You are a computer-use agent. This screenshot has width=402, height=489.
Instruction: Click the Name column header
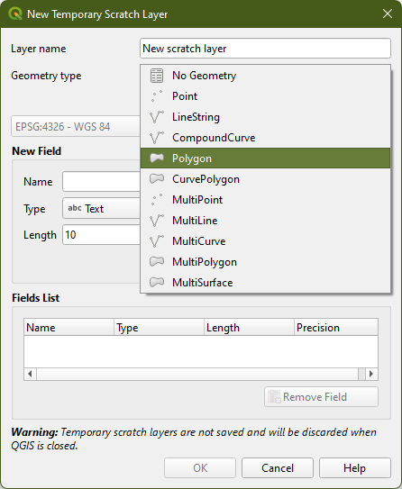(x=69, y=328)
